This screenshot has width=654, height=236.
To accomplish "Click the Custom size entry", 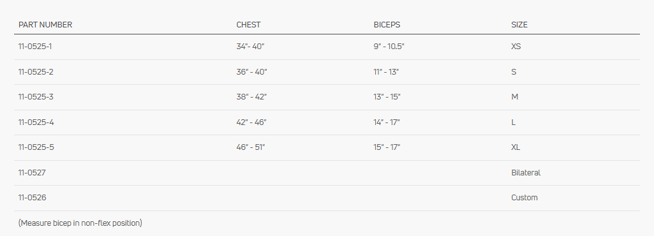I will [524, 197].
